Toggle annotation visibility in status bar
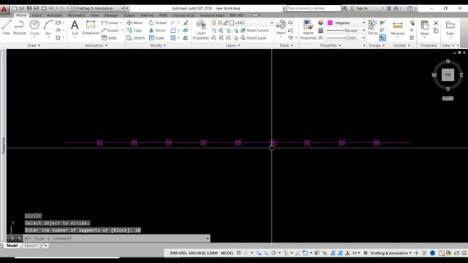The height and width of the screenshot is (263, 468). (333, 253)
